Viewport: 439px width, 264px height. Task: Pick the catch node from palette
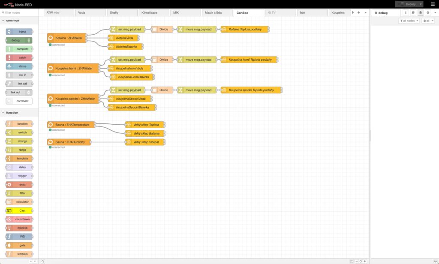click(x=19, y=58)
